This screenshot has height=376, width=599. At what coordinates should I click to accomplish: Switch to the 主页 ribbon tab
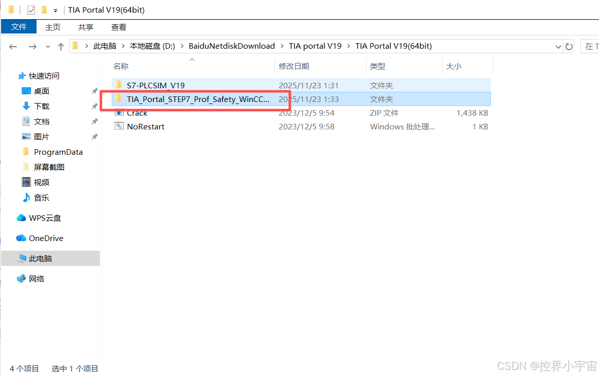(53, 27)
